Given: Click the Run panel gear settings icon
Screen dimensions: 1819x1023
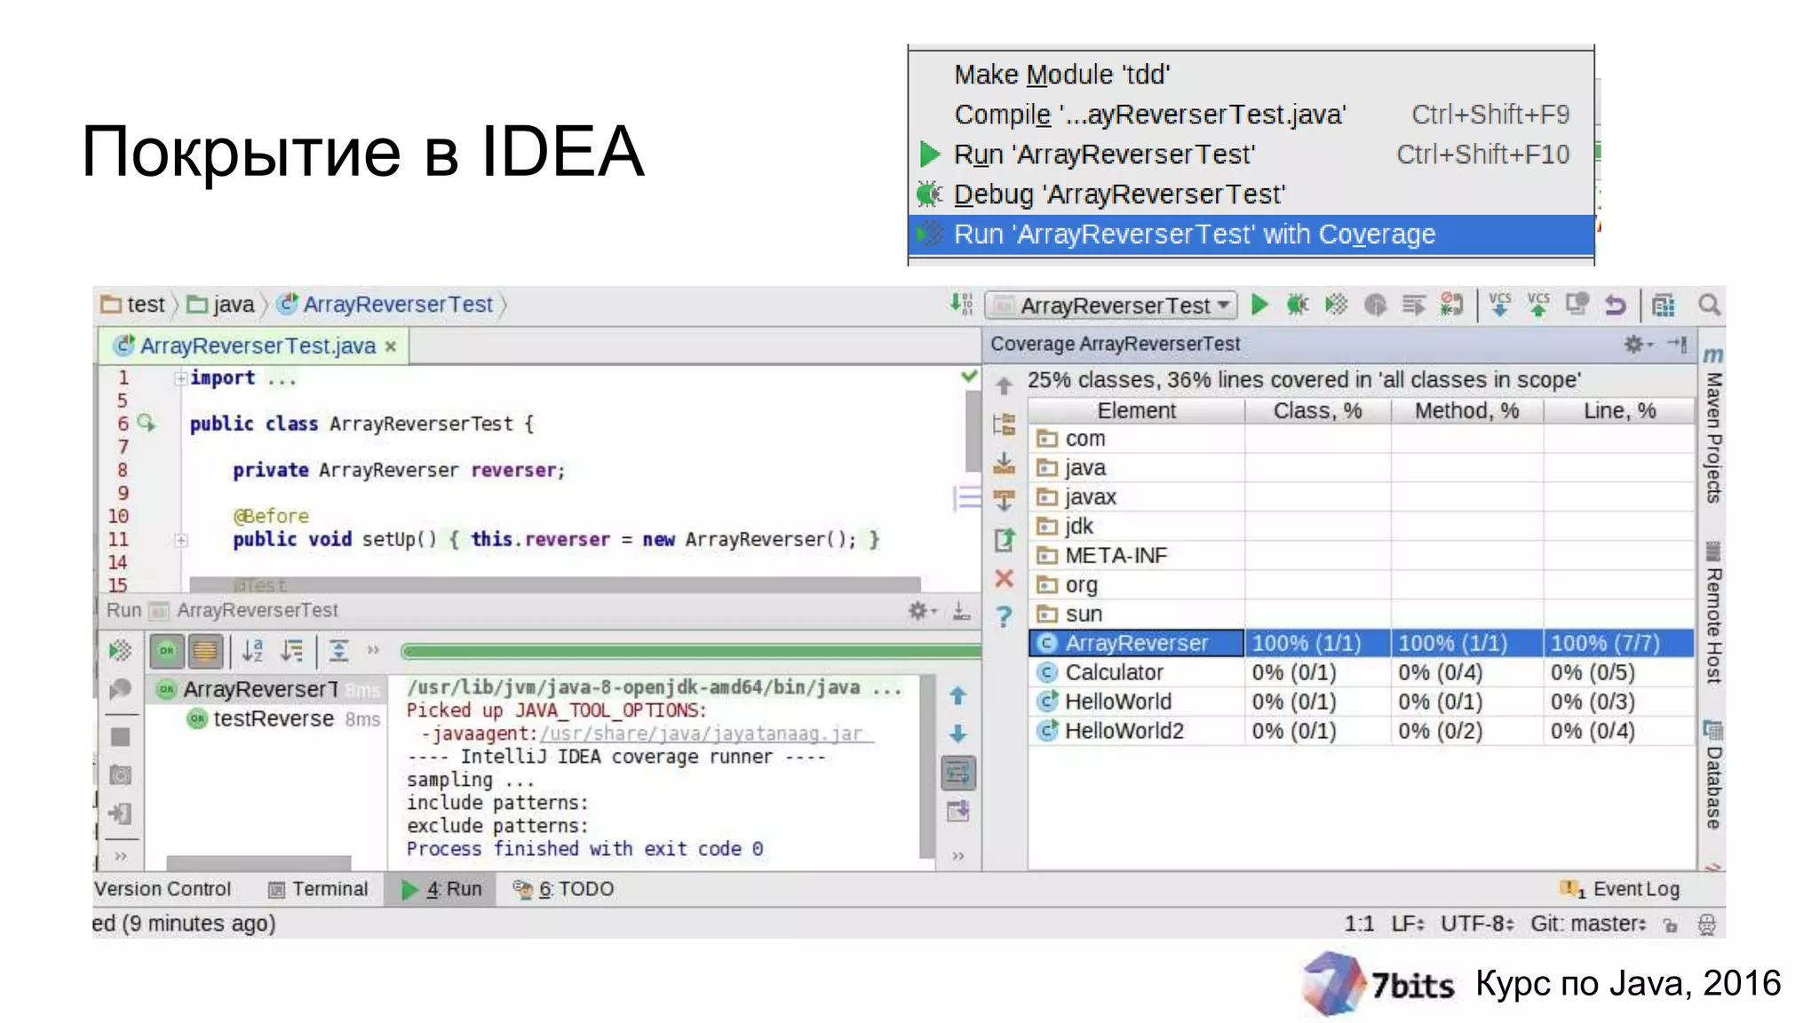Looking at the screenshot, I should [922, 611].
